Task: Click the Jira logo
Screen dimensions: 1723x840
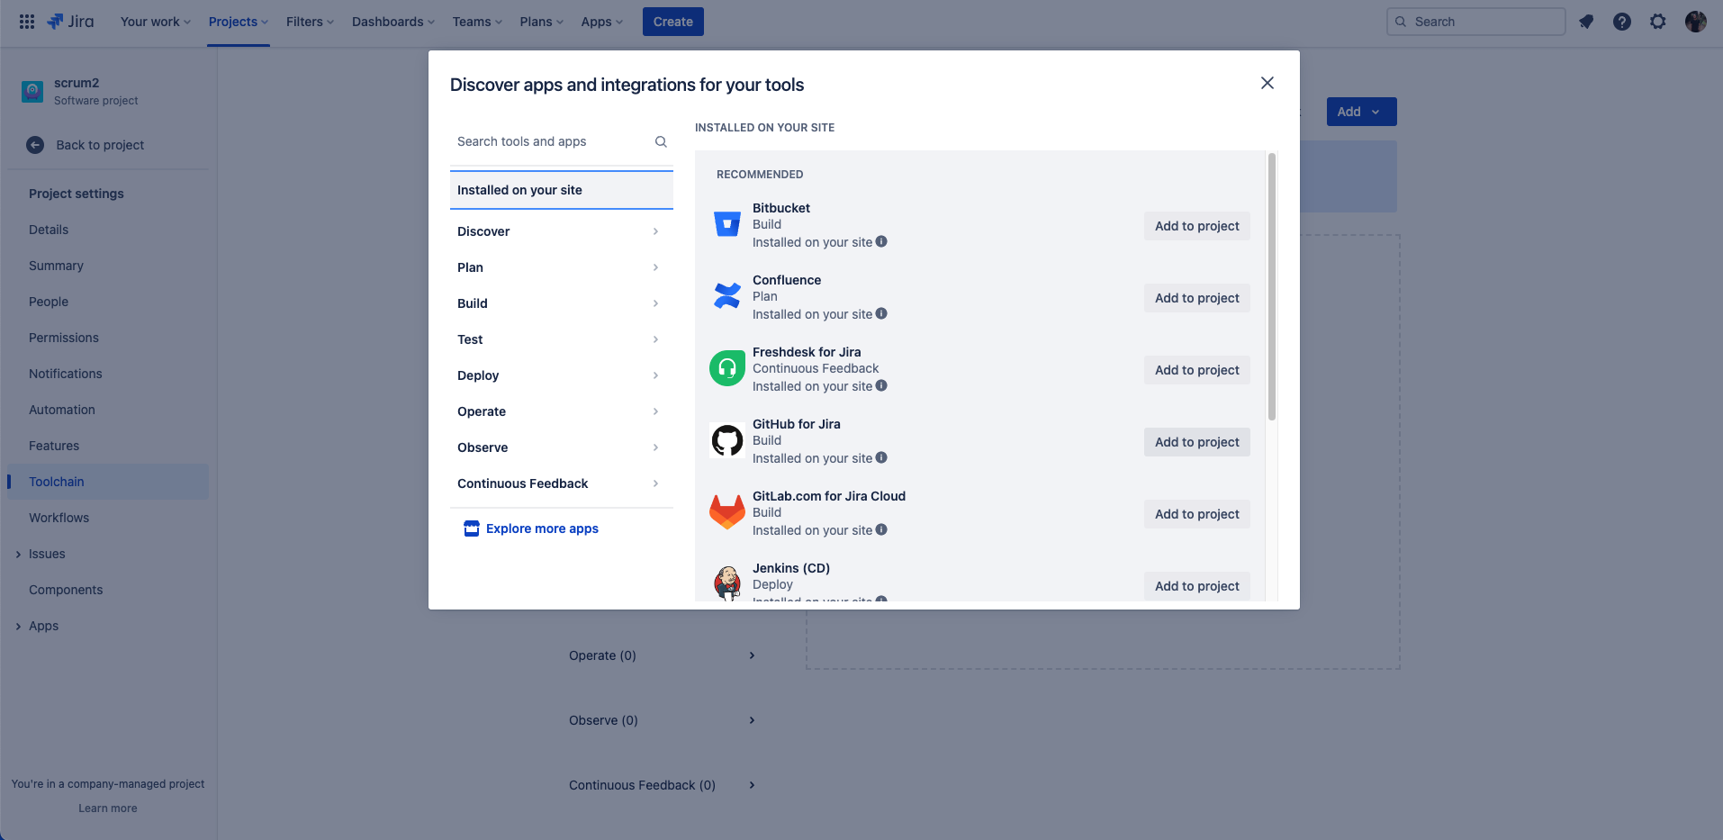Action: [x=70, y=22]
